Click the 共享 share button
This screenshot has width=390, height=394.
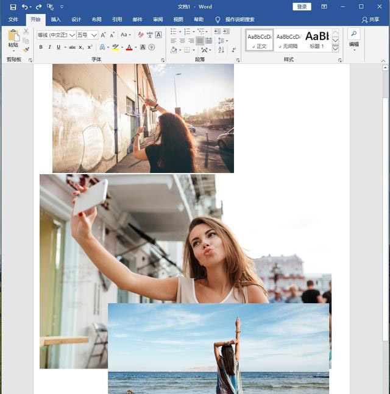pyautogui.click(x=370, y=19)
